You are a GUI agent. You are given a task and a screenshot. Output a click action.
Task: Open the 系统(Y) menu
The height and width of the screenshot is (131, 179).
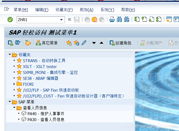coord(107,10)
